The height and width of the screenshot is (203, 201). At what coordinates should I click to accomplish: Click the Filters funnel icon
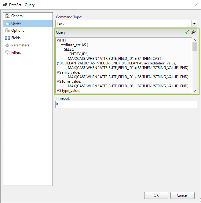coord(7,53)
